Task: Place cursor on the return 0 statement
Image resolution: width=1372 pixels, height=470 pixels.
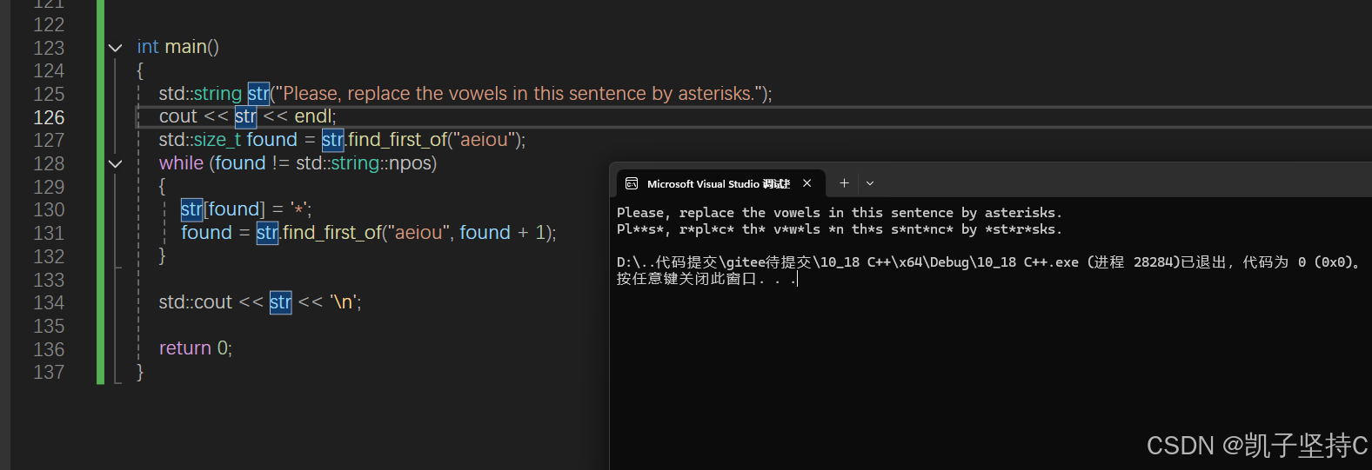Action: [x=195, y=348]
